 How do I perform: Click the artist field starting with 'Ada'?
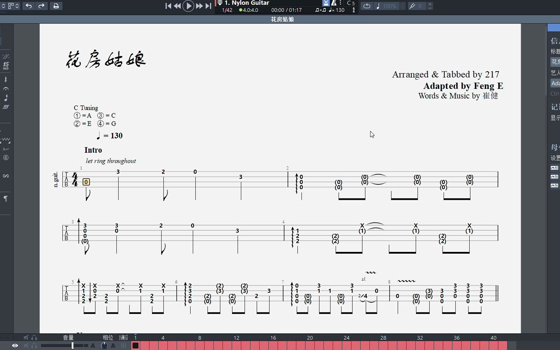point(555,83)
